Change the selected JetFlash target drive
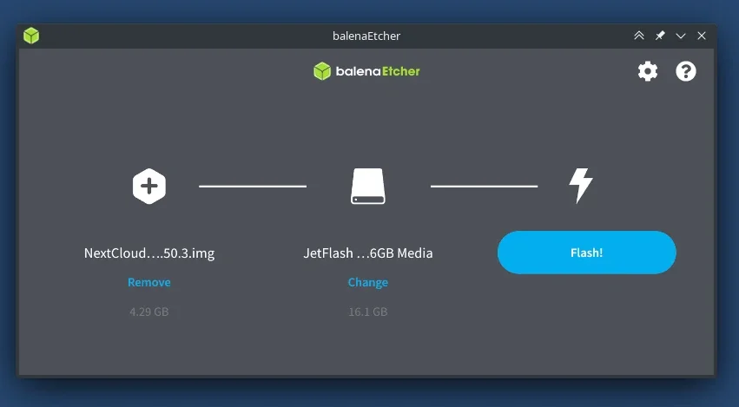Image resolution: width=739 pixels, height=407 pixels. click(x=368, y=282)
